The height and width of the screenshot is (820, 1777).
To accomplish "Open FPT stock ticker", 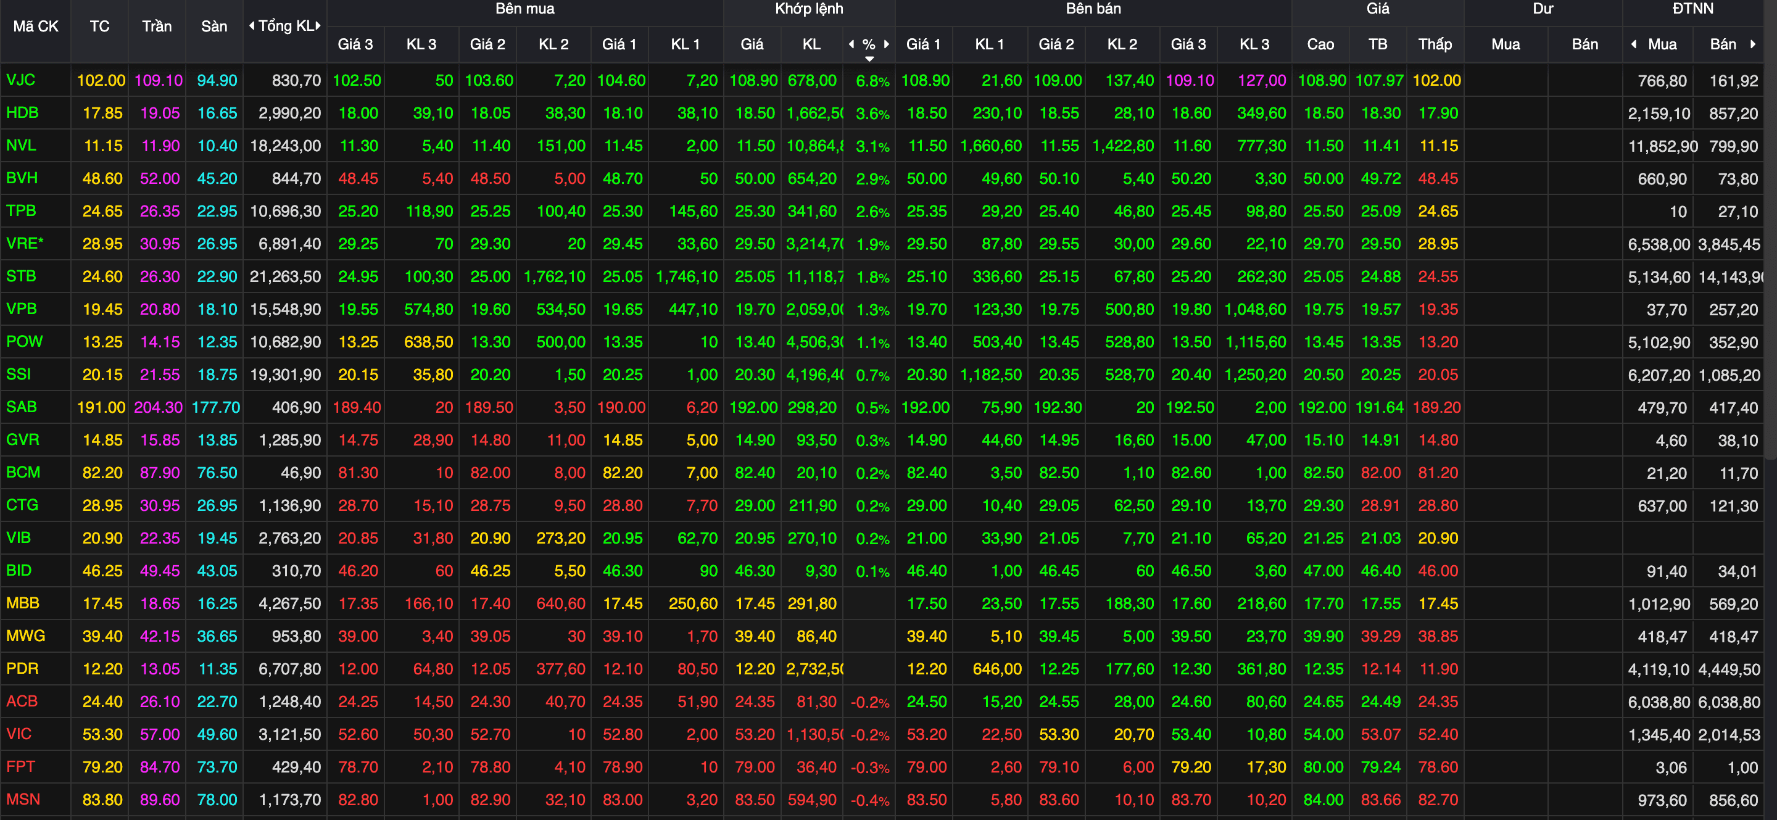I will pyautogui.click(x=20, y=766).
